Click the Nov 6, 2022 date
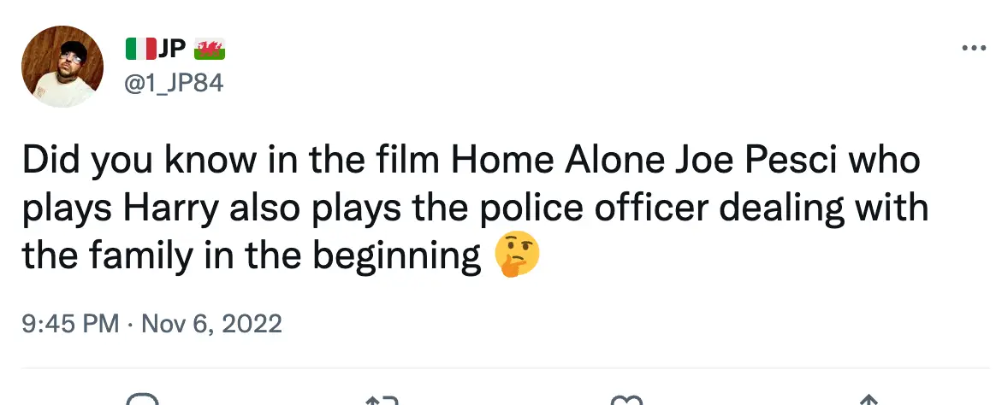Viewport: 996px width, 405px height. pos(212,324)
